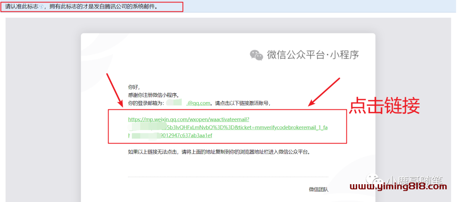Viewport: 458px width, 202px height.
Task: Click the red 点击链接 annotation text
Action: (x=384, y=106)
